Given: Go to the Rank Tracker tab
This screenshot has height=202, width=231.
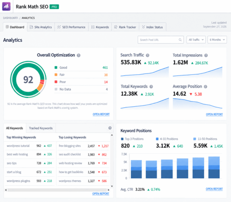Looking at the screenshot, I should point(125,27).
